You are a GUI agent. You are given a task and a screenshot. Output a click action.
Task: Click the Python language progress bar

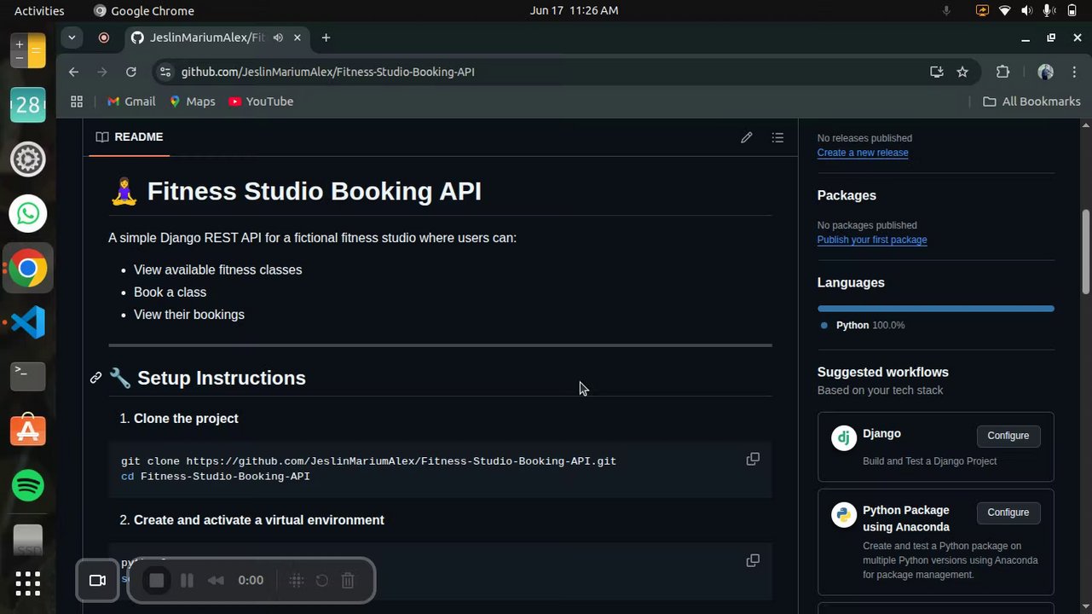[x=935, y=309]
